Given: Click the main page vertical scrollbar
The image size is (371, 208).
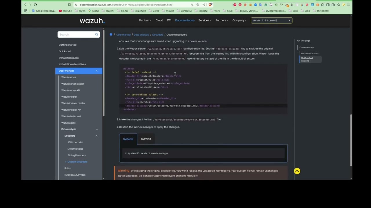Looking at the screenshot, I should 351,140.
